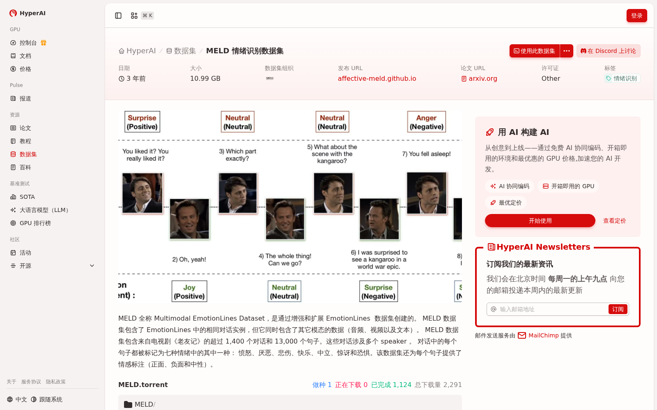This screenshot has width=657, height=410.
Task: Open the 中文 language selector
Action: [x=17, y=399]
